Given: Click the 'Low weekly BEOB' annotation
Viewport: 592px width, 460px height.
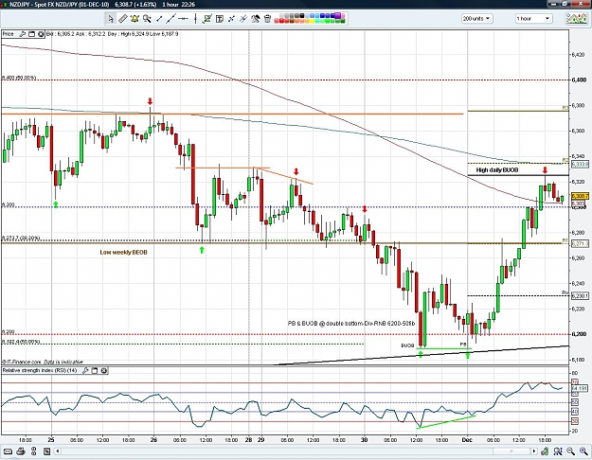Looking at the screenshot, I should point(123,252).
